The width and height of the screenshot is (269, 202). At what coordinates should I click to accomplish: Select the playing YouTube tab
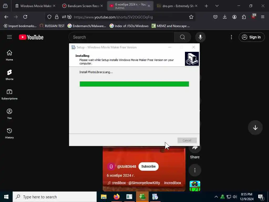(130, 6)
